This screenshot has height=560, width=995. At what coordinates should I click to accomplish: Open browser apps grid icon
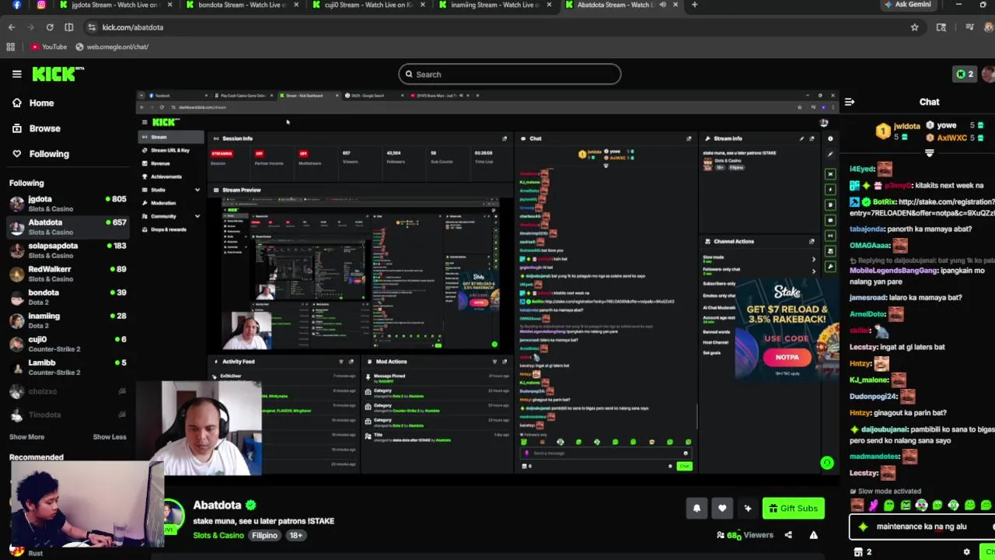tap(10, 47)
